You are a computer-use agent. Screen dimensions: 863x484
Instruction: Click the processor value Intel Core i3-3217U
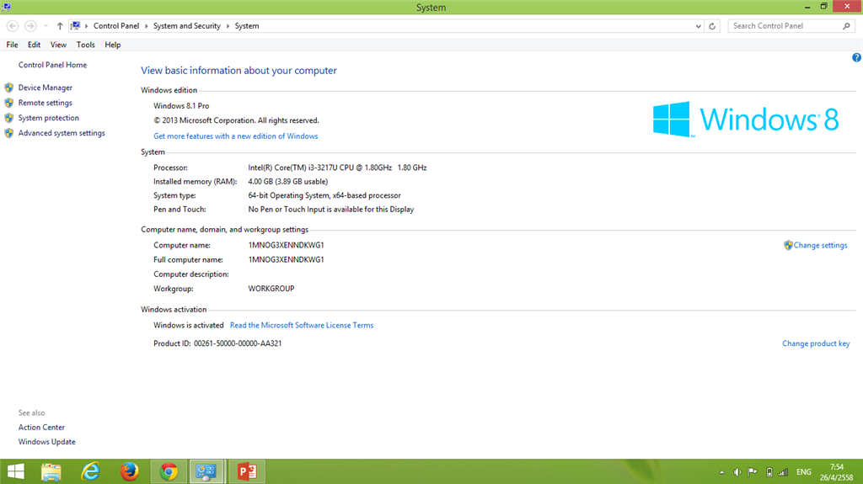point(337,168)
